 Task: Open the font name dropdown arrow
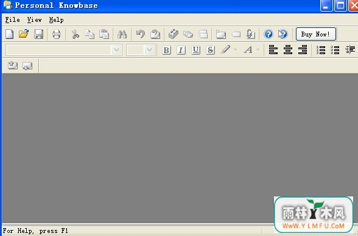pos(116,50)
